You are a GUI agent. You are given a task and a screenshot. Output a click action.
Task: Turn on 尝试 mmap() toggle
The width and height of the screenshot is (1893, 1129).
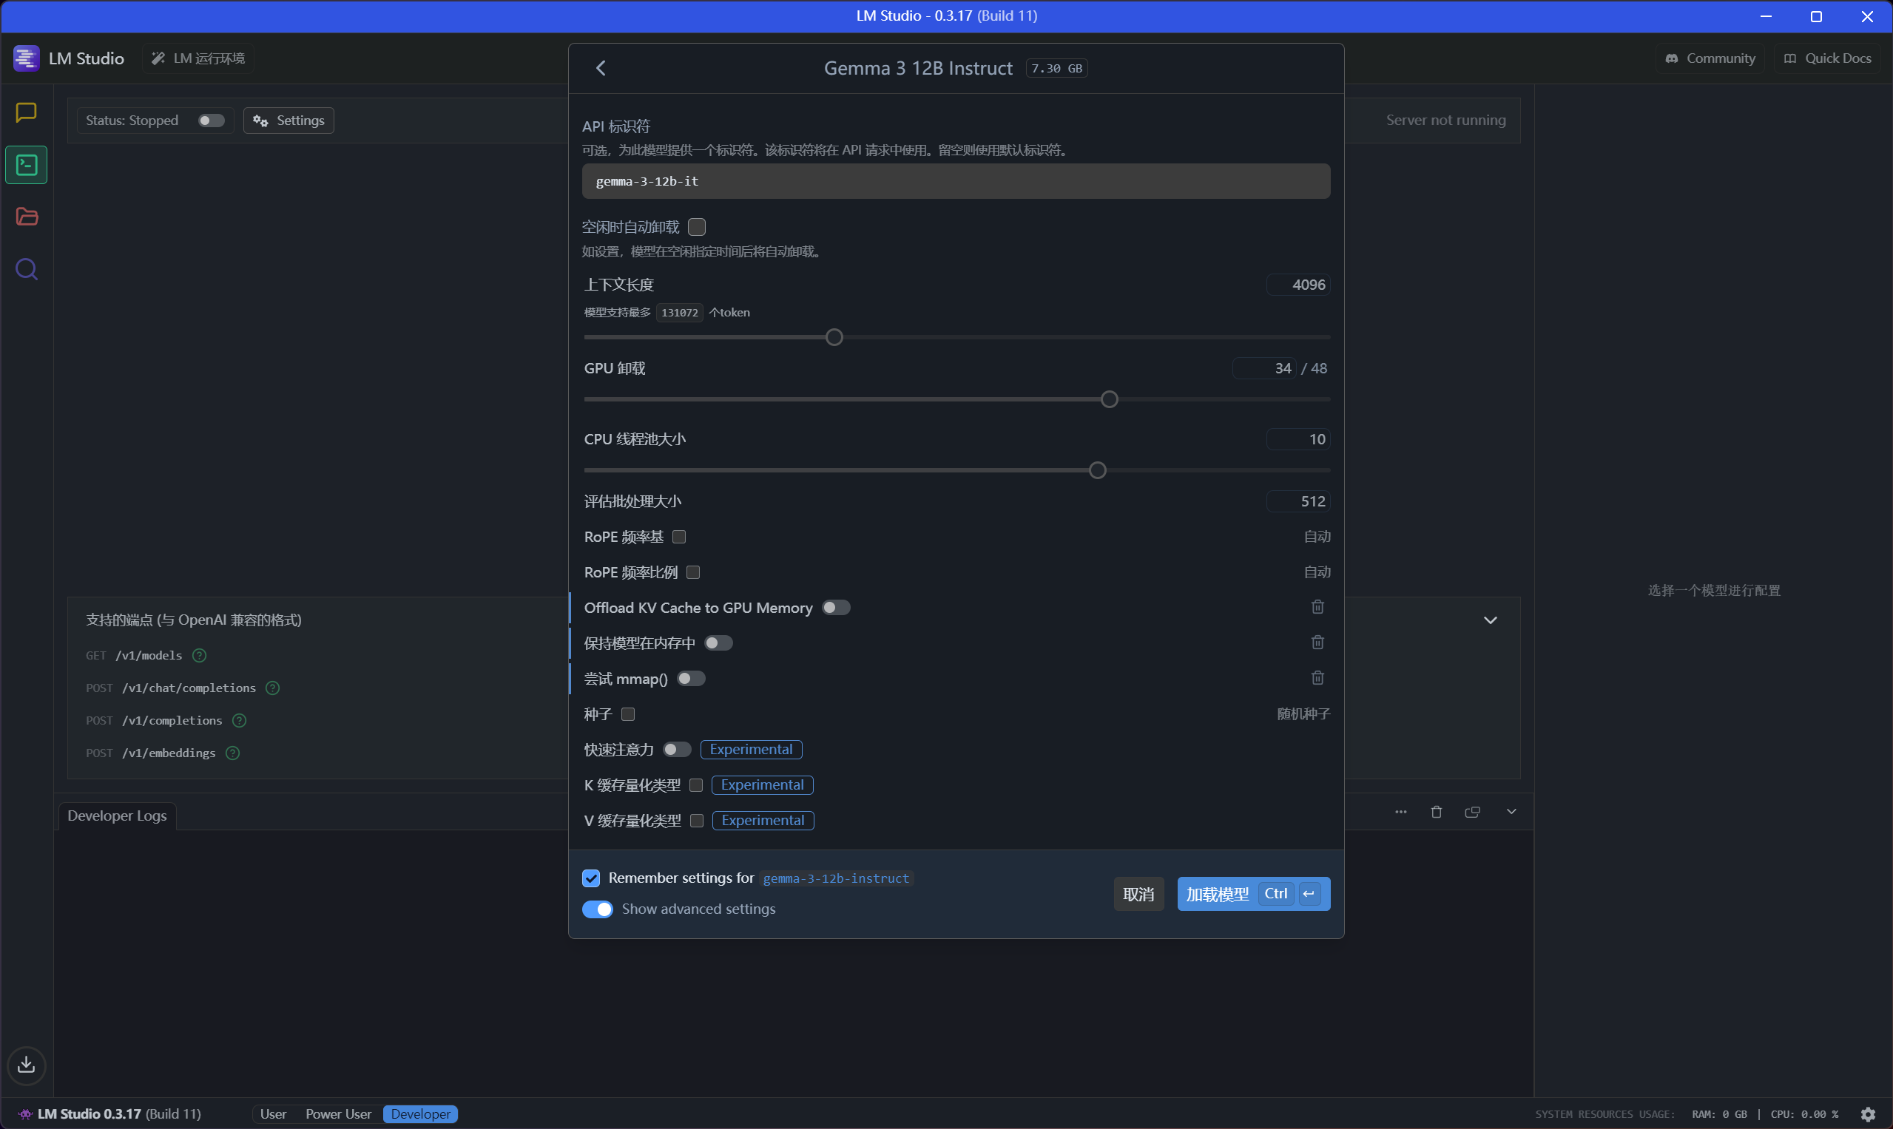click(x=691, y=679)
